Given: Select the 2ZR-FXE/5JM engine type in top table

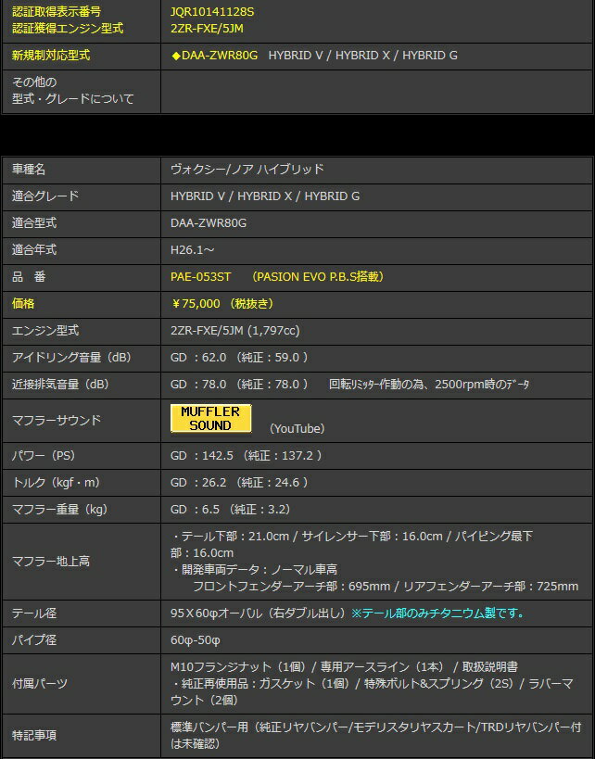Looking at the screenshot, I should coord(207,29).
